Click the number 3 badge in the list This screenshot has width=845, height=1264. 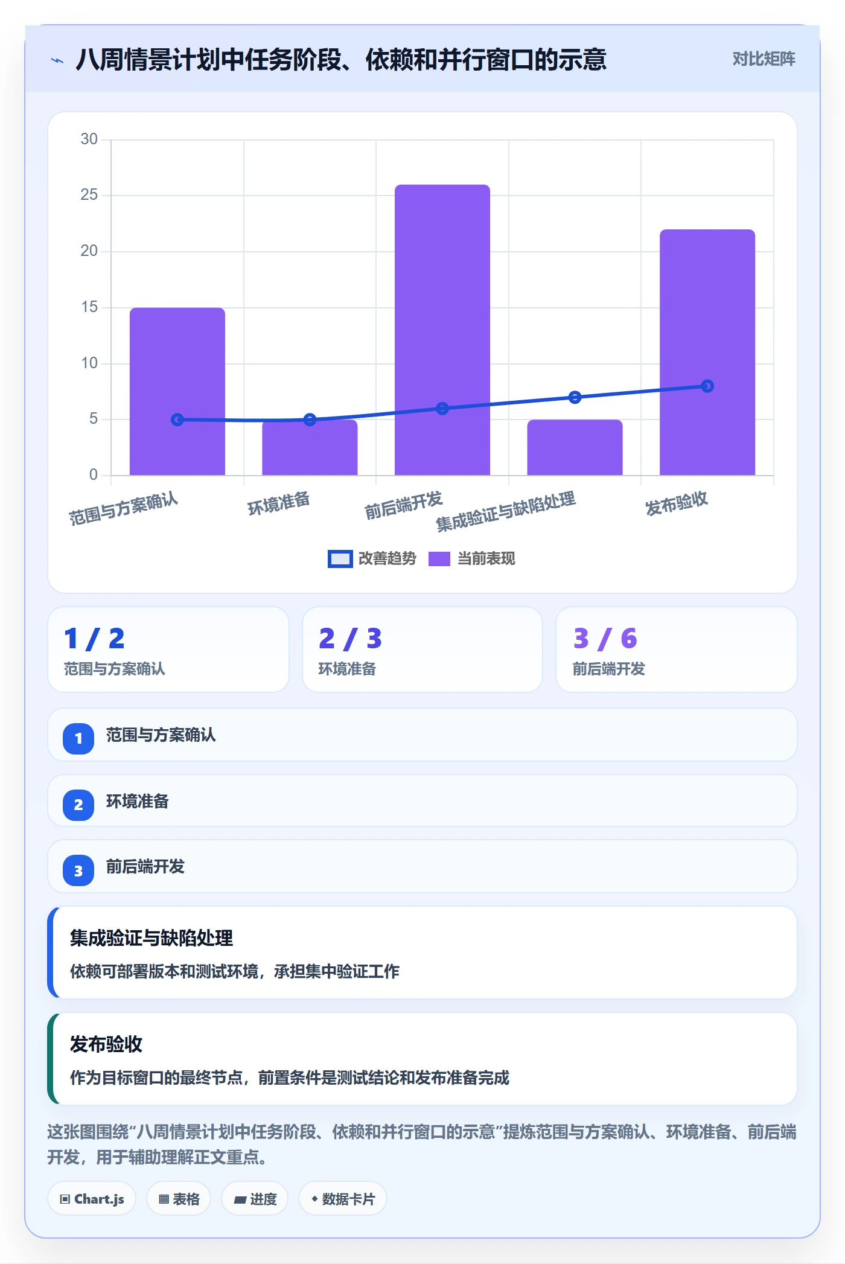point(78,870)
